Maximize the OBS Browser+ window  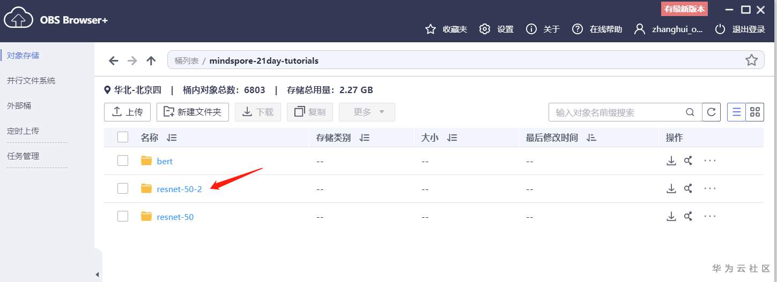point(745,10)
